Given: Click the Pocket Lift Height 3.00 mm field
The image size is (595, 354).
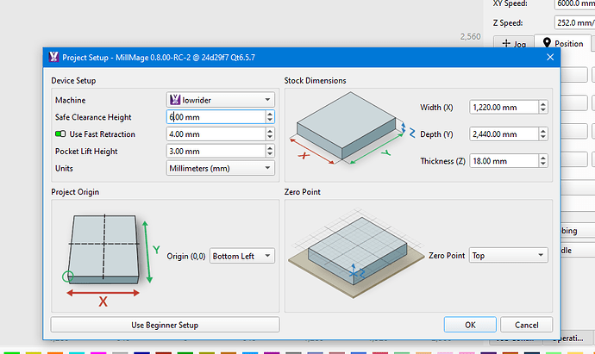Looking at the screenshot, I should click(x=216, y=152).
